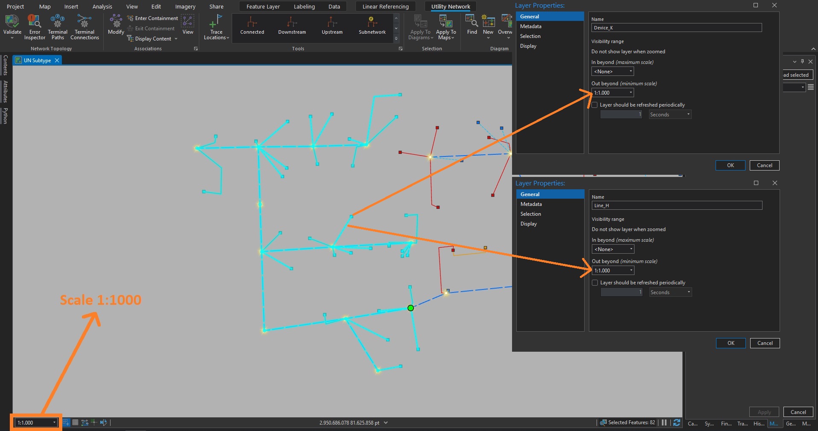The image size is (818, 431).
Task: Click OK in Line_H Layer Properties
Action: tap(731, 343)
